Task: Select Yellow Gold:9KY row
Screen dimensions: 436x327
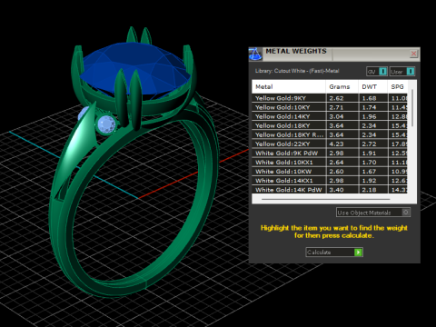Action: (x=330, y=98)
